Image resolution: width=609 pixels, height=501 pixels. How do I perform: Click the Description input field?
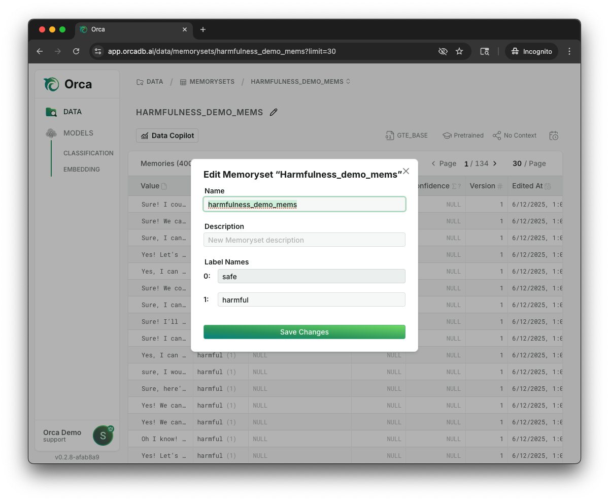click(x=304, y=240)
